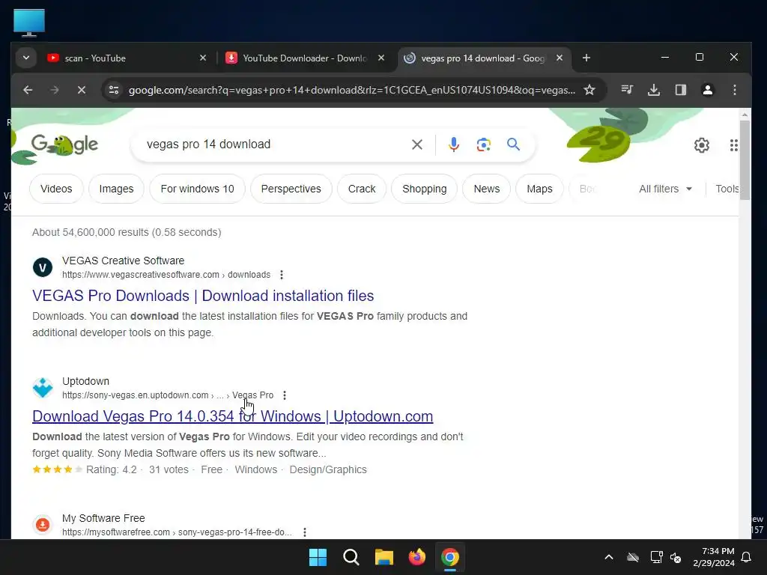Select the Crack filter chip

(x=362, y=189)
